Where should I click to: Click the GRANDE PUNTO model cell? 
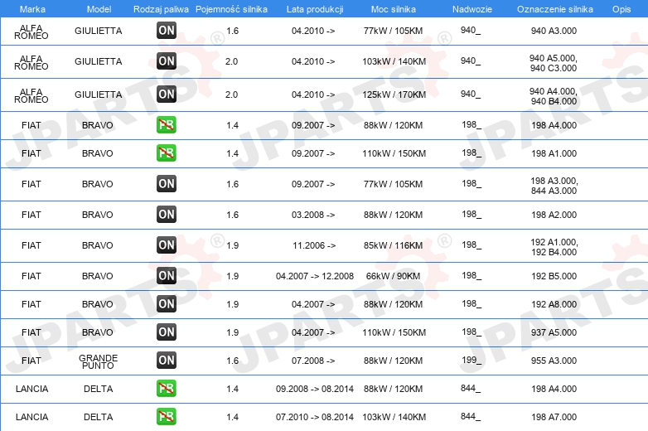pos(99,361)
